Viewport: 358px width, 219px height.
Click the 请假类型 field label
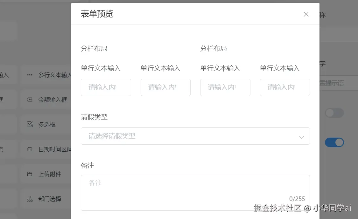[94, 117]
